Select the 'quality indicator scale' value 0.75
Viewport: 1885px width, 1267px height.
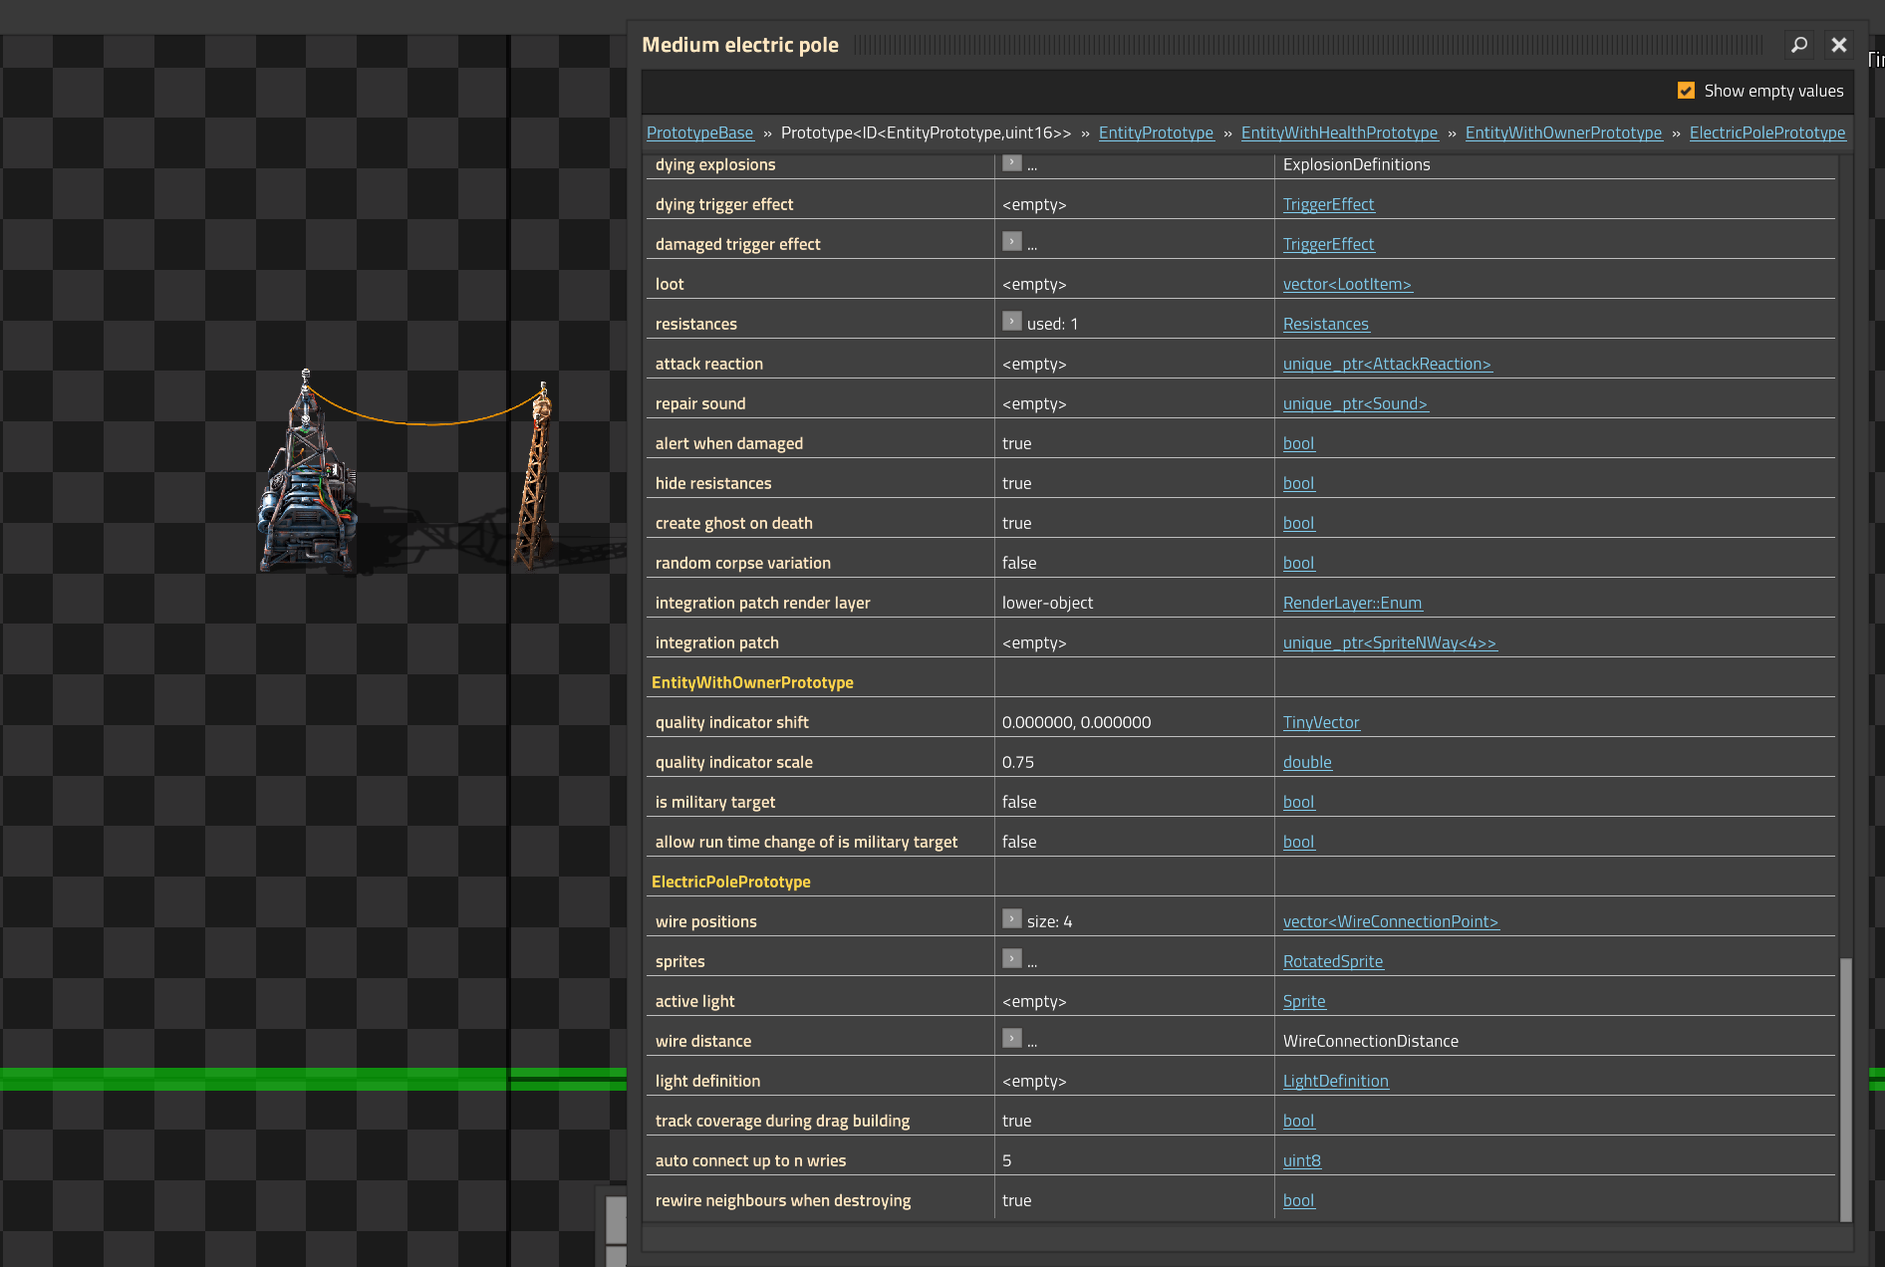(x=1018, y=762)
